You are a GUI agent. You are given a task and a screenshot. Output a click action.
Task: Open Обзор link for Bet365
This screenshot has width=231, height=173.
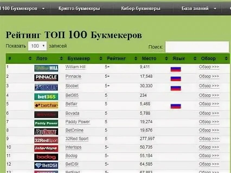209,95
